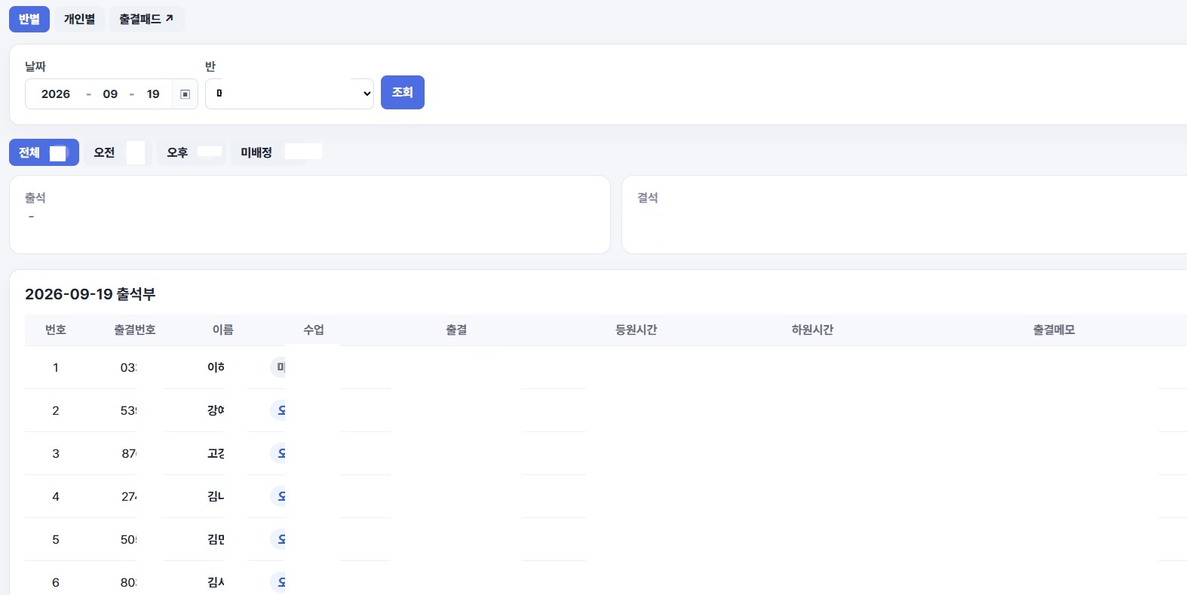Viewport: 1187px width, 595px height.
Task: Click attendance number in row 3
Action: (x=129, y=453)
